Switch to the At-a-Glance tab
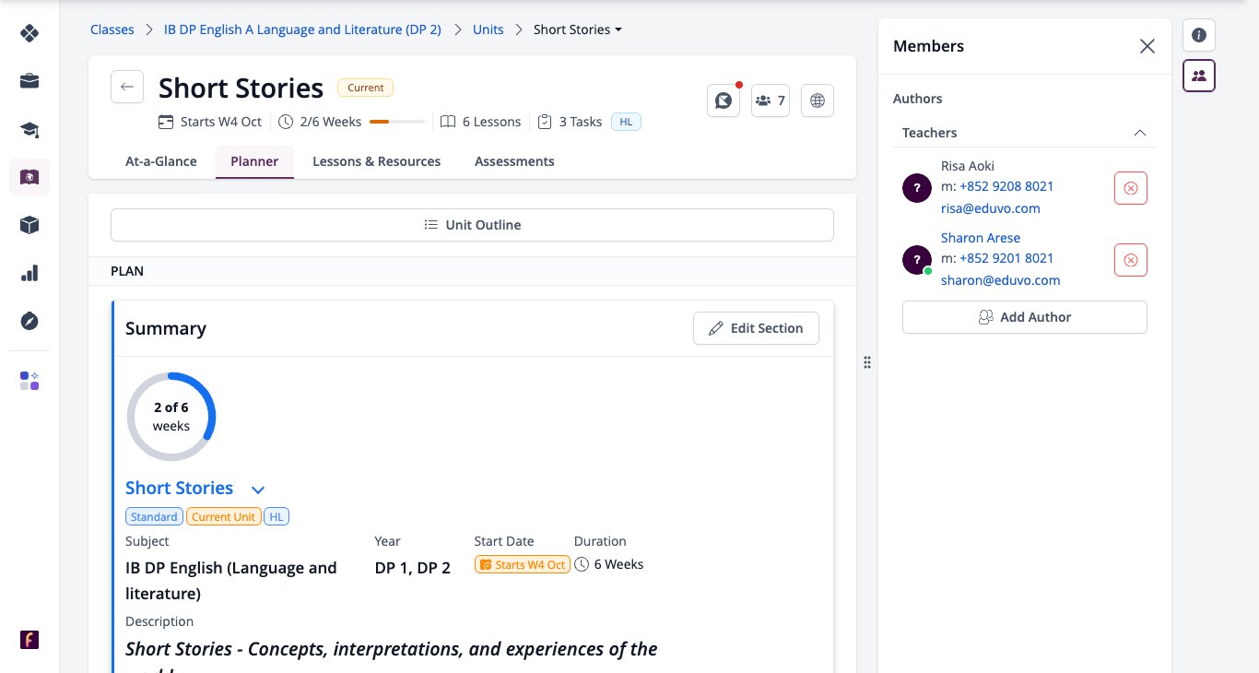Viewport: 1259px width, 673px height. tap(161, 161)
